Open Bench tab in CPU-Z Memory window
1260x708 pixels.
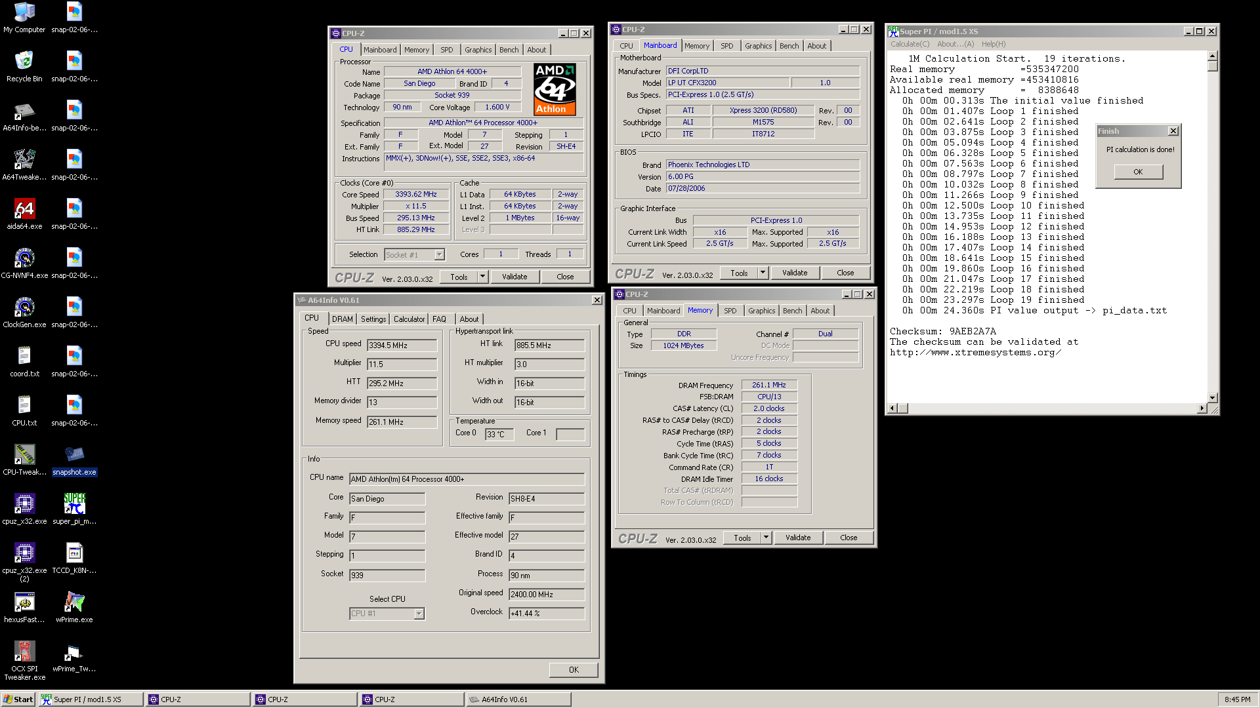click(x=792, y=311)
